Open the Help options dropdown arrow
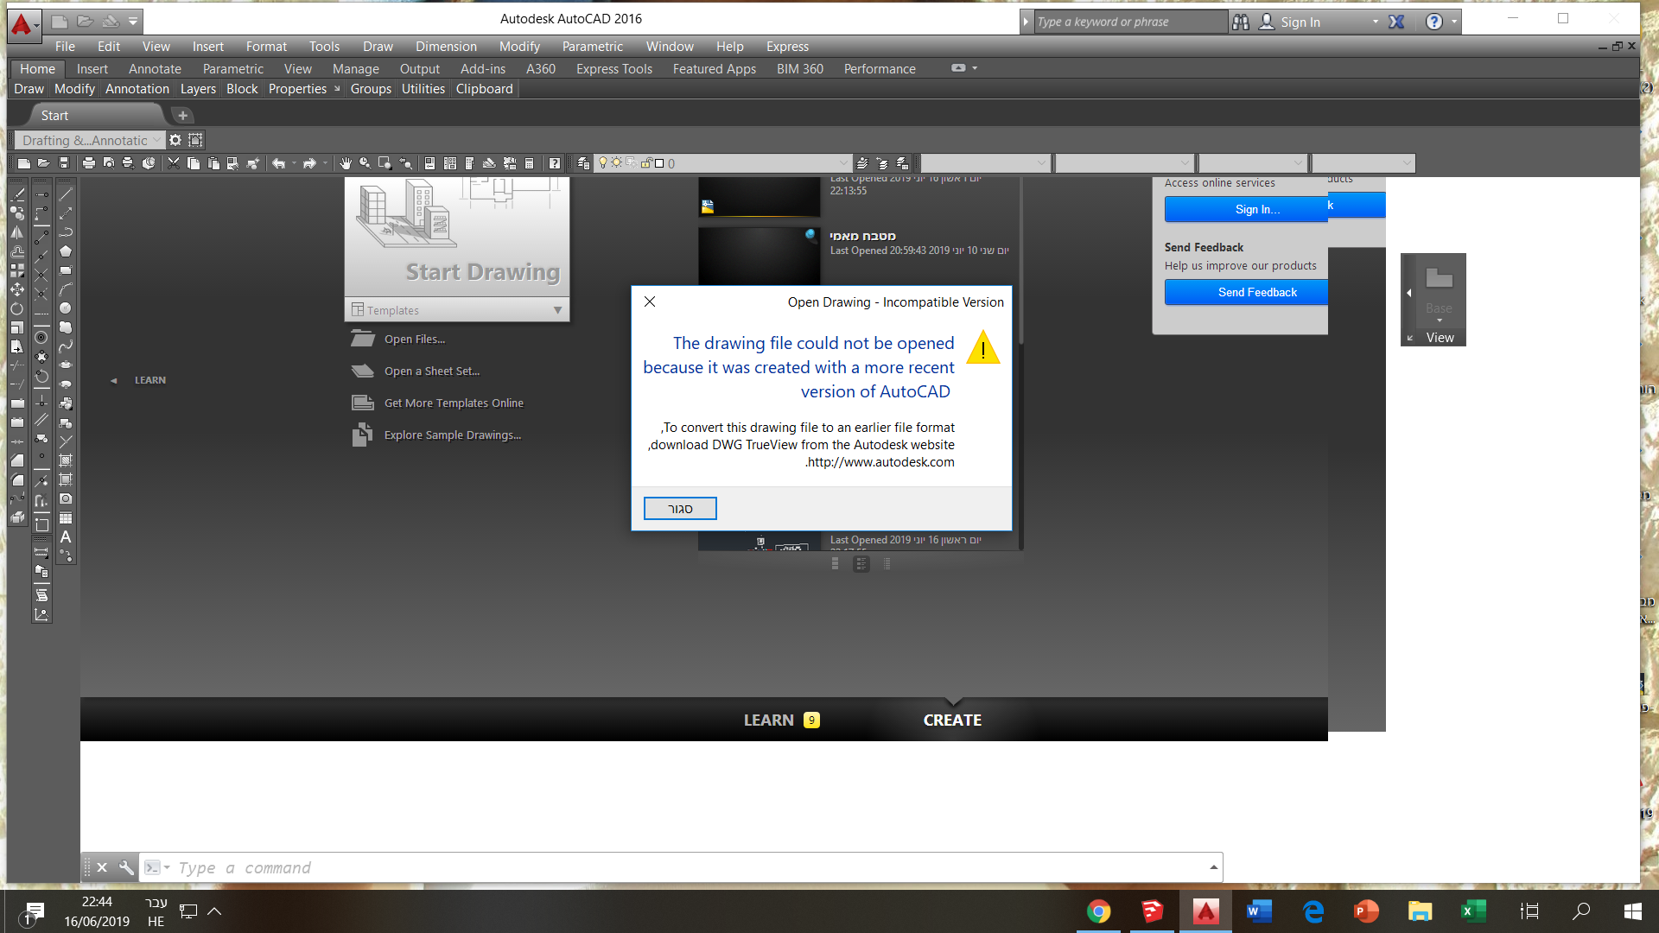The image size is (1659, 933). click(1454, 22)
